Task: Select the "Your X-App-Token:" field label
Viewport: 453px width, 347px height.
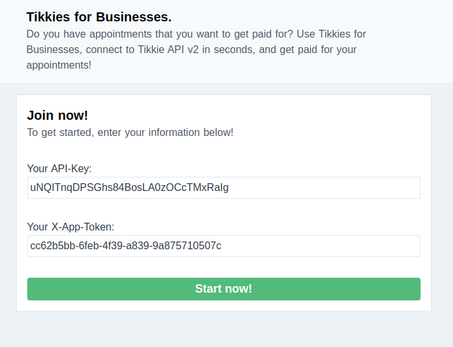Action: [71, 227]
